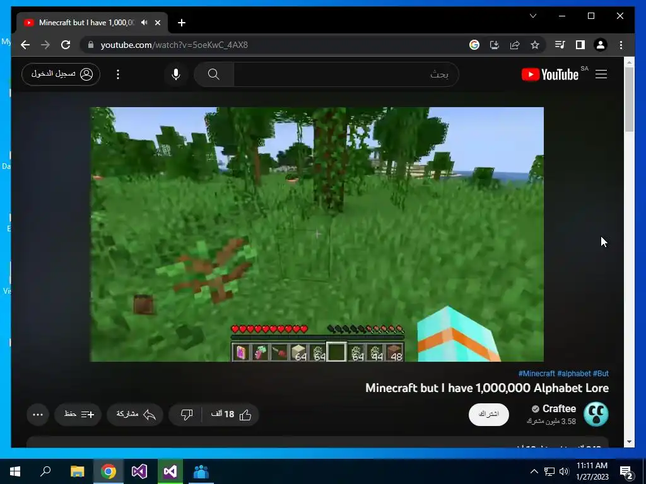This screenshot has height=484, width=646.
Task: Click the share video button
Action: pyautogui.click(x=136, y=415)
